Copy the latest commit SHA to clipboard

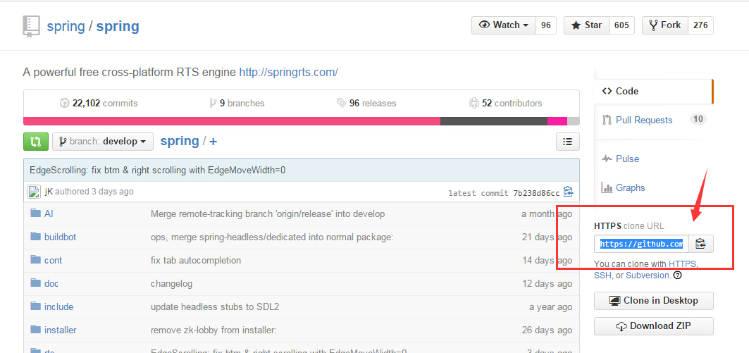(x=568, y=192)
